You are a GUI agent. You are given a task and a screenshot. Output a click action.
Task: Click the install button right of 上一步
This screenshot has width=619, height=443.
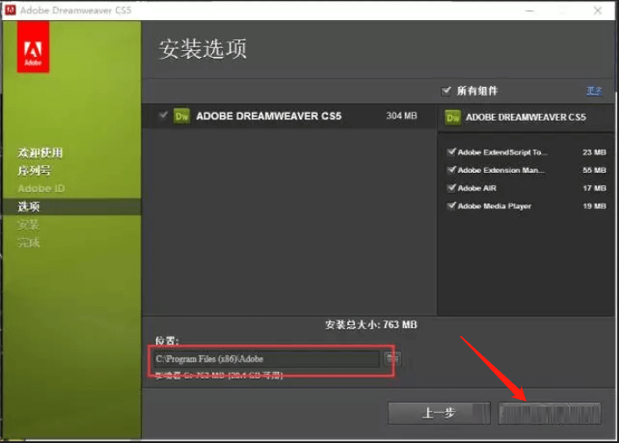pos(550,413)
